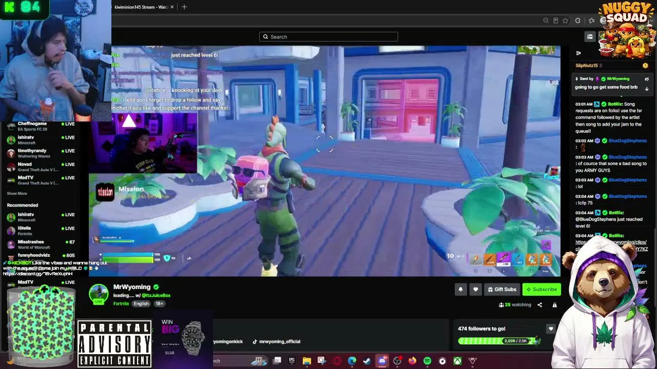Click the zoom out icon in address bar
This screenshot has height=369, width=657.
546,20
